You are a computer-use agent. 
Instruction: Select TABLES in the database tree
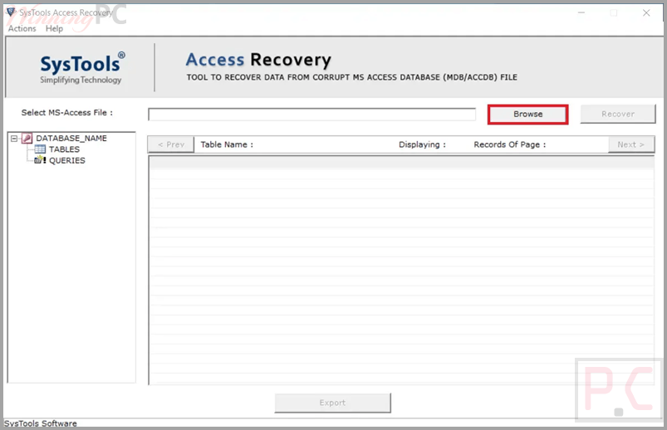point(64,149)
